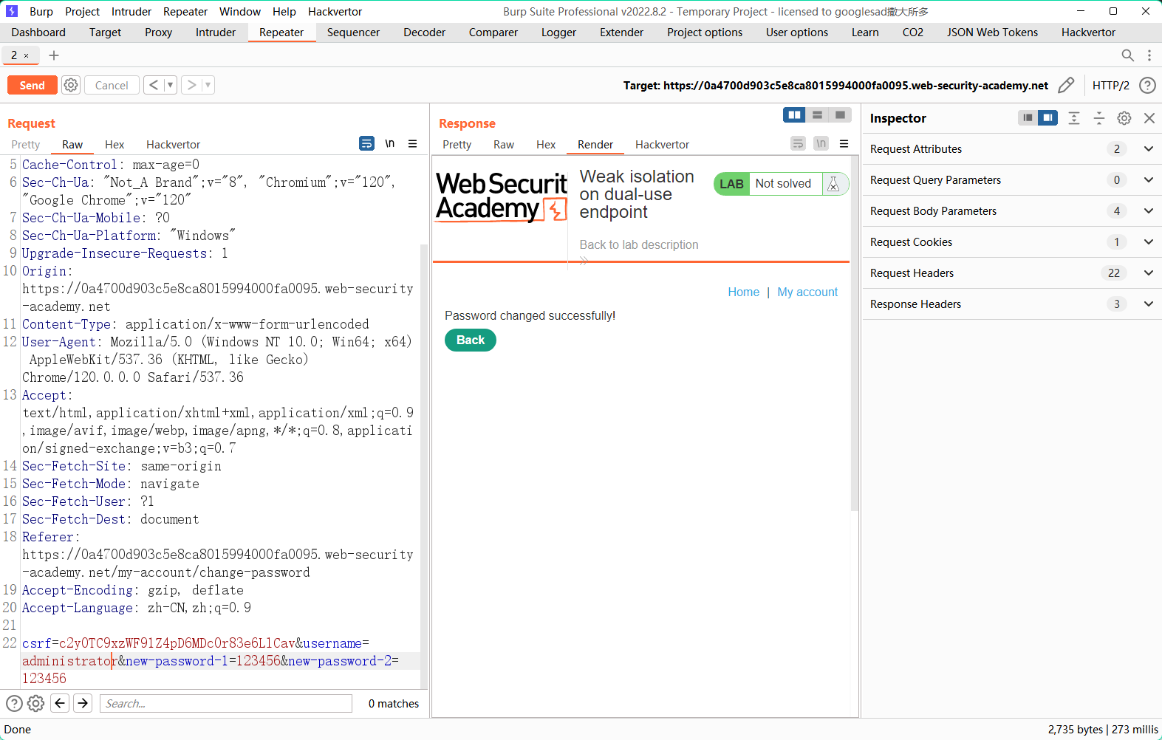The height and width of the screenshot is (740, 1162).
Task: Add a new Repeater tab
Action: pyautogui.click(x=54, y=55)
